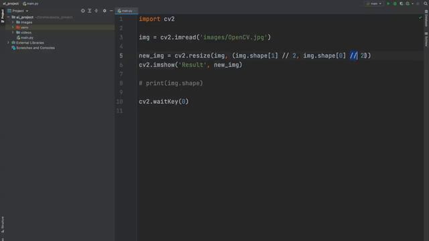Screen dimensions: 429x241
Task: Click the Run with Coverage icon
Action: point(402,3)
